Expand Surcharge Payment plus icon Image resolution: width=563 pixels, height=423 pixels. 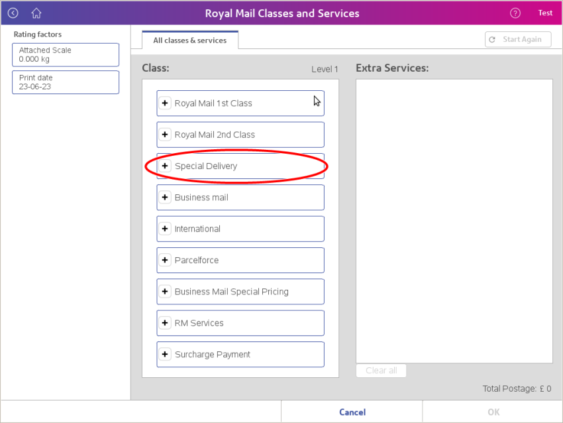click(x=165, y=354)
